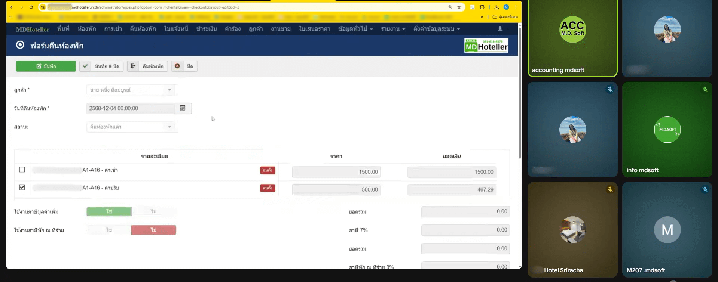This screenshot has width=718, height=282.
Task: Go to the ห้องพัก menu item
Action: 86,29
